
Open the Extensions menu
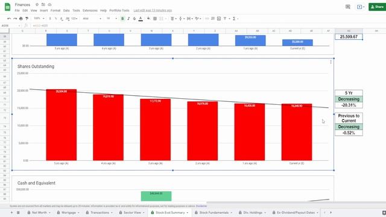90,11
